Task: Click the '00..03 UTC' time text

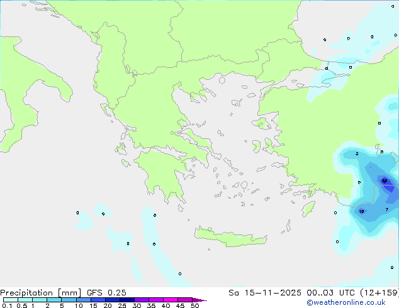Action: pyautogui.click(x=330, y=293)
